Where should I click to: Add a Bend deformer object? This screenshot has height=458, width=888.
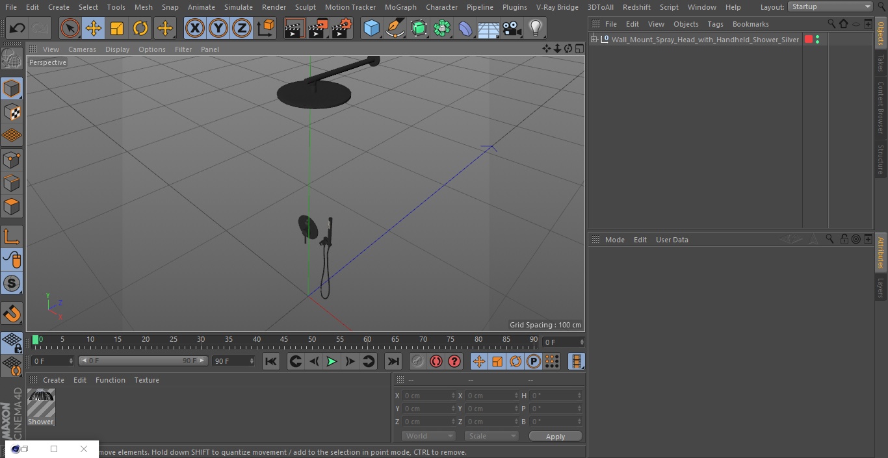(465, 28)
